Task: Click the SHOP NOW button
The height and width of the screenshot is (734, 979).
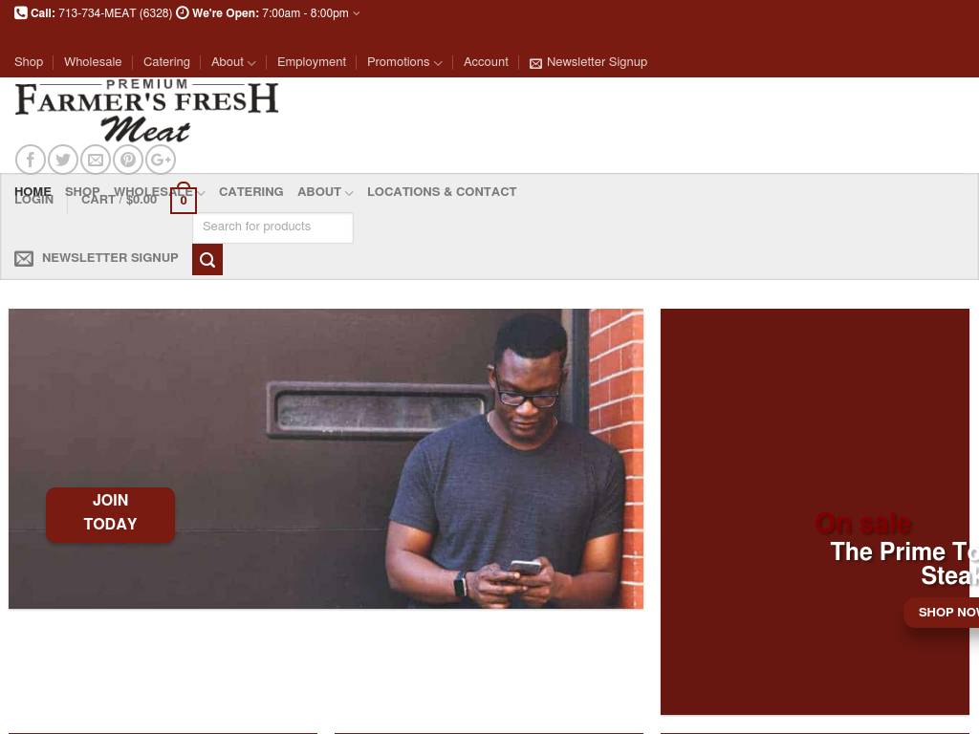Action: (943, 613)
